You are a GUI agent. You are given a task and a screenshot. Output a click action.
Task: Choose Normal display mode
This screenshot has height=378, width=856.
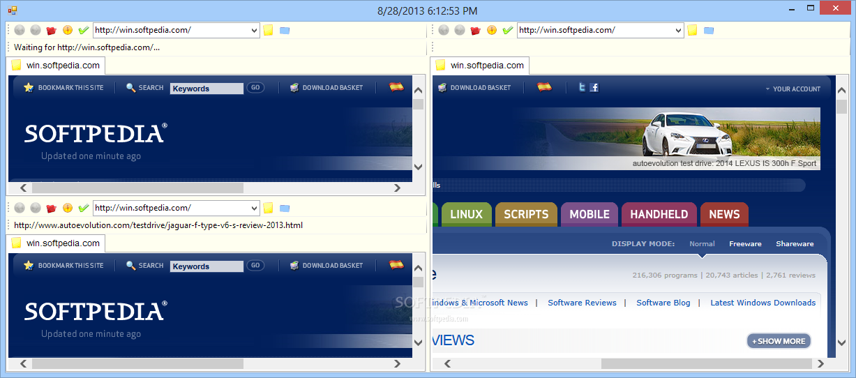click(702, 243)
